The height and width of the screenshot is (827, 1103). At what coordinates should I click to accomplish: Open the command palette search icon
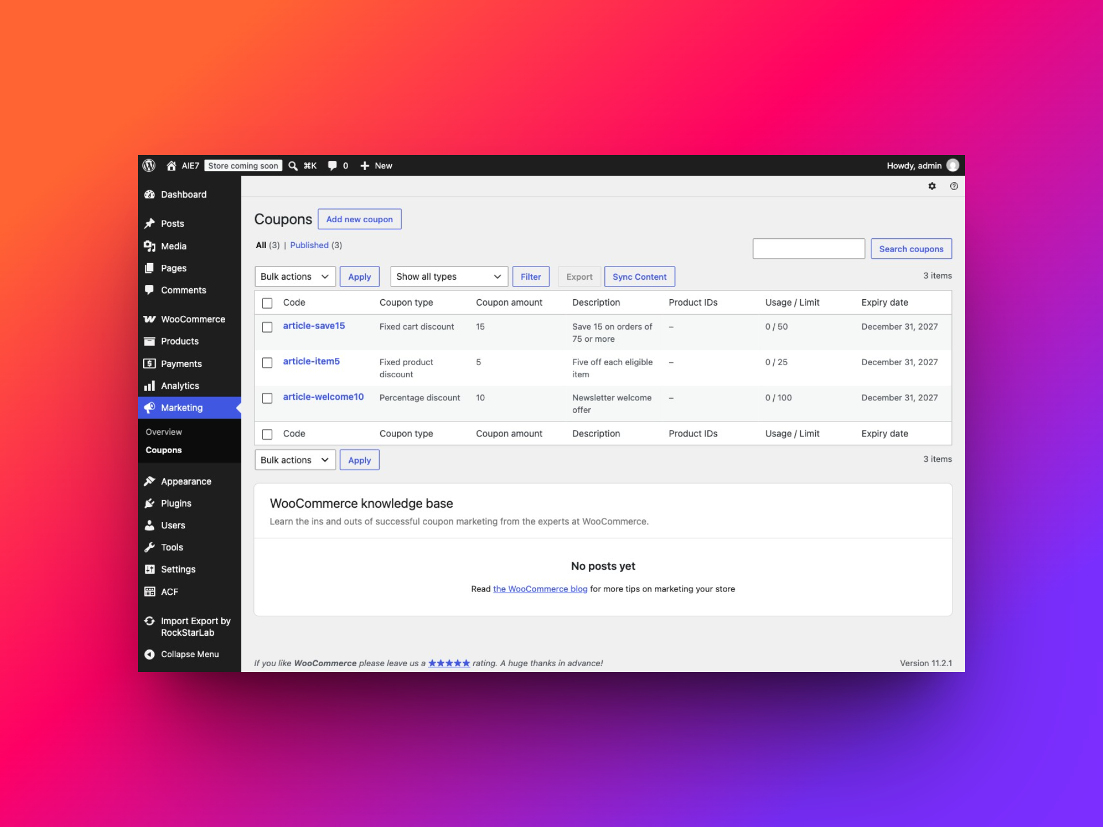pyautogui.click(x=293, y=165)
